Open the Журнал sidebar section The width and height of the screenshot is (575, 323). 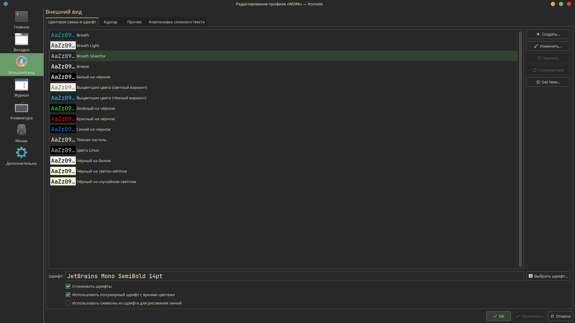(x=22, y=88)
